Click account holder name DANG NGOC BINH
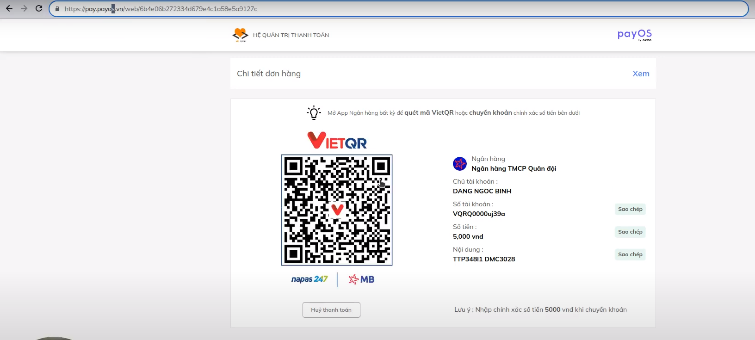Image resolution: width=755 pixels, height=340 pixels. coord(482,191)
